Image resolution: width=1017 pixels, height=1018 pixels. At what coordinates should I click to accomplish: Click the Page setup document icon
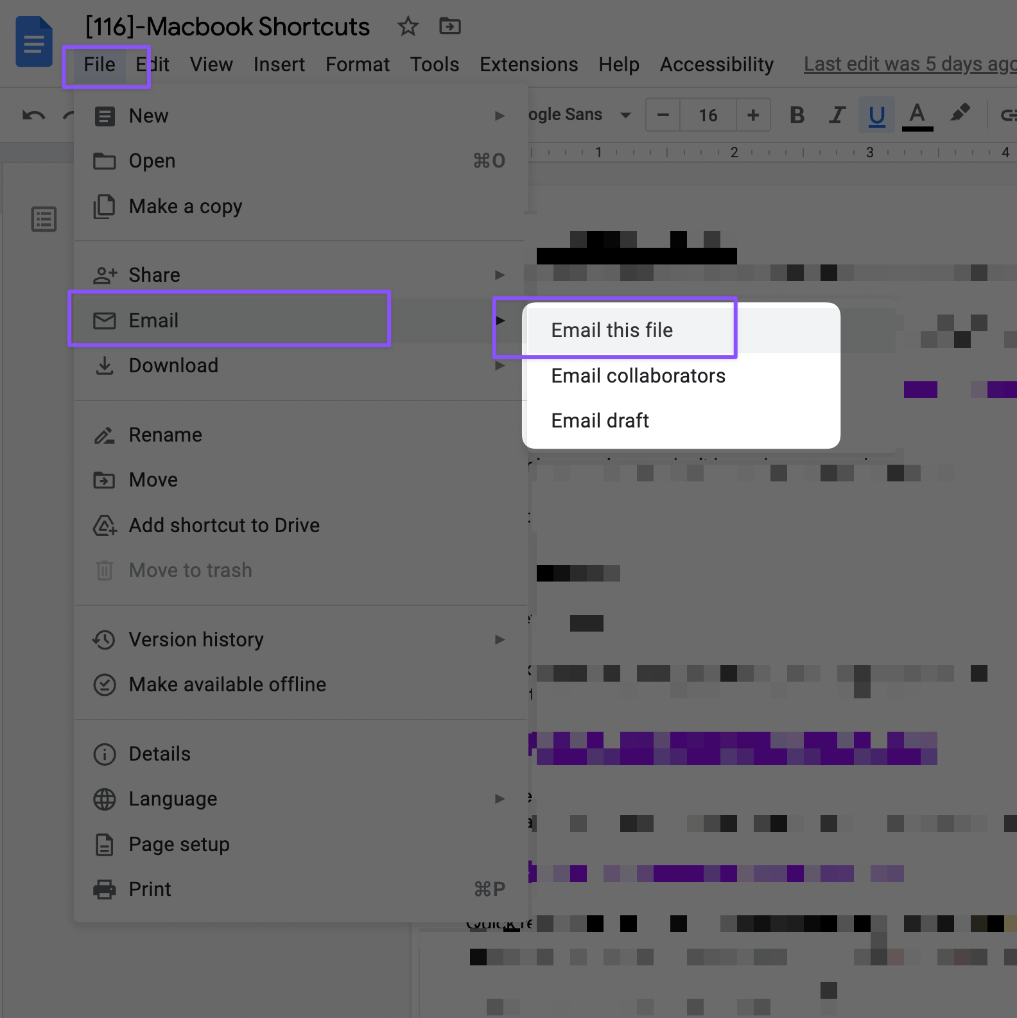(105, 845)
